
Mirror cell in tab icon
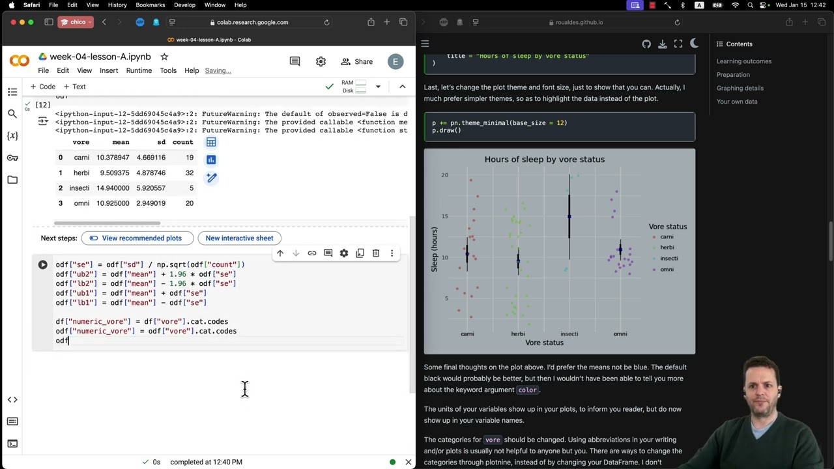coord(360,253)
